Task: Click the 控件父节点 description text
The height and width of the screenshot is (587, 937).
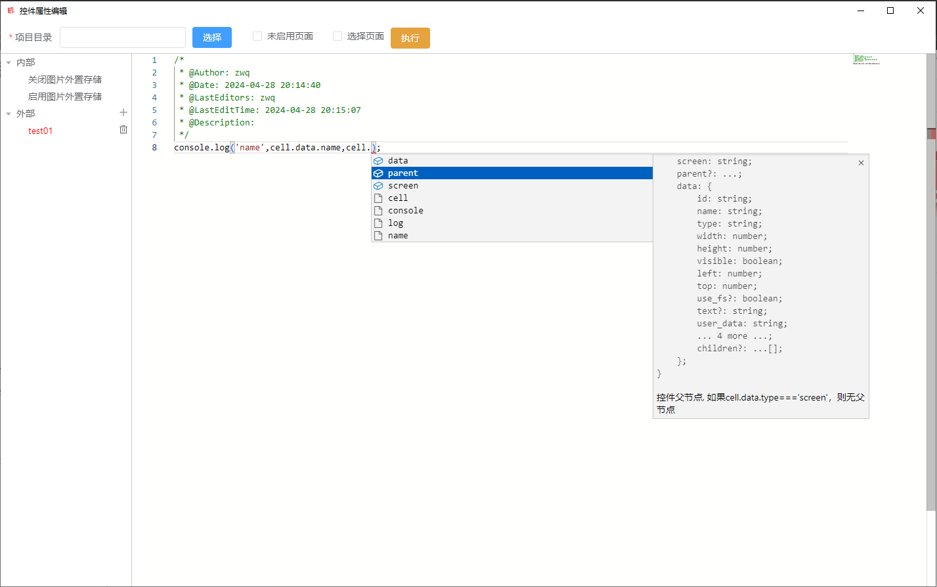Action: 760,403
